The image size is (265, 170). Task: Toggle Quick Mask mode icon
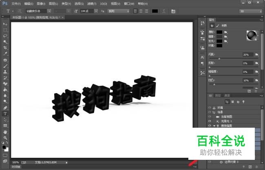tap(5, 155)
